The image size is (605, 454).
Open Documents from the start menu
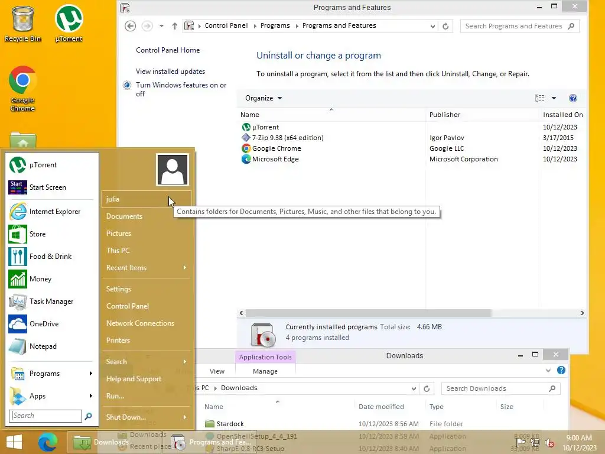[147, 216]
